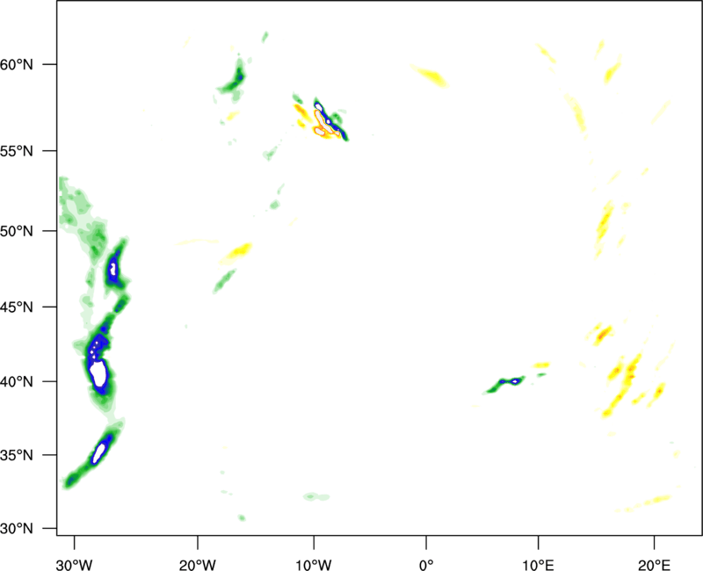Click the 60°N latitude axis label
The image size is (703, 571).
click(x=17, y=64)
